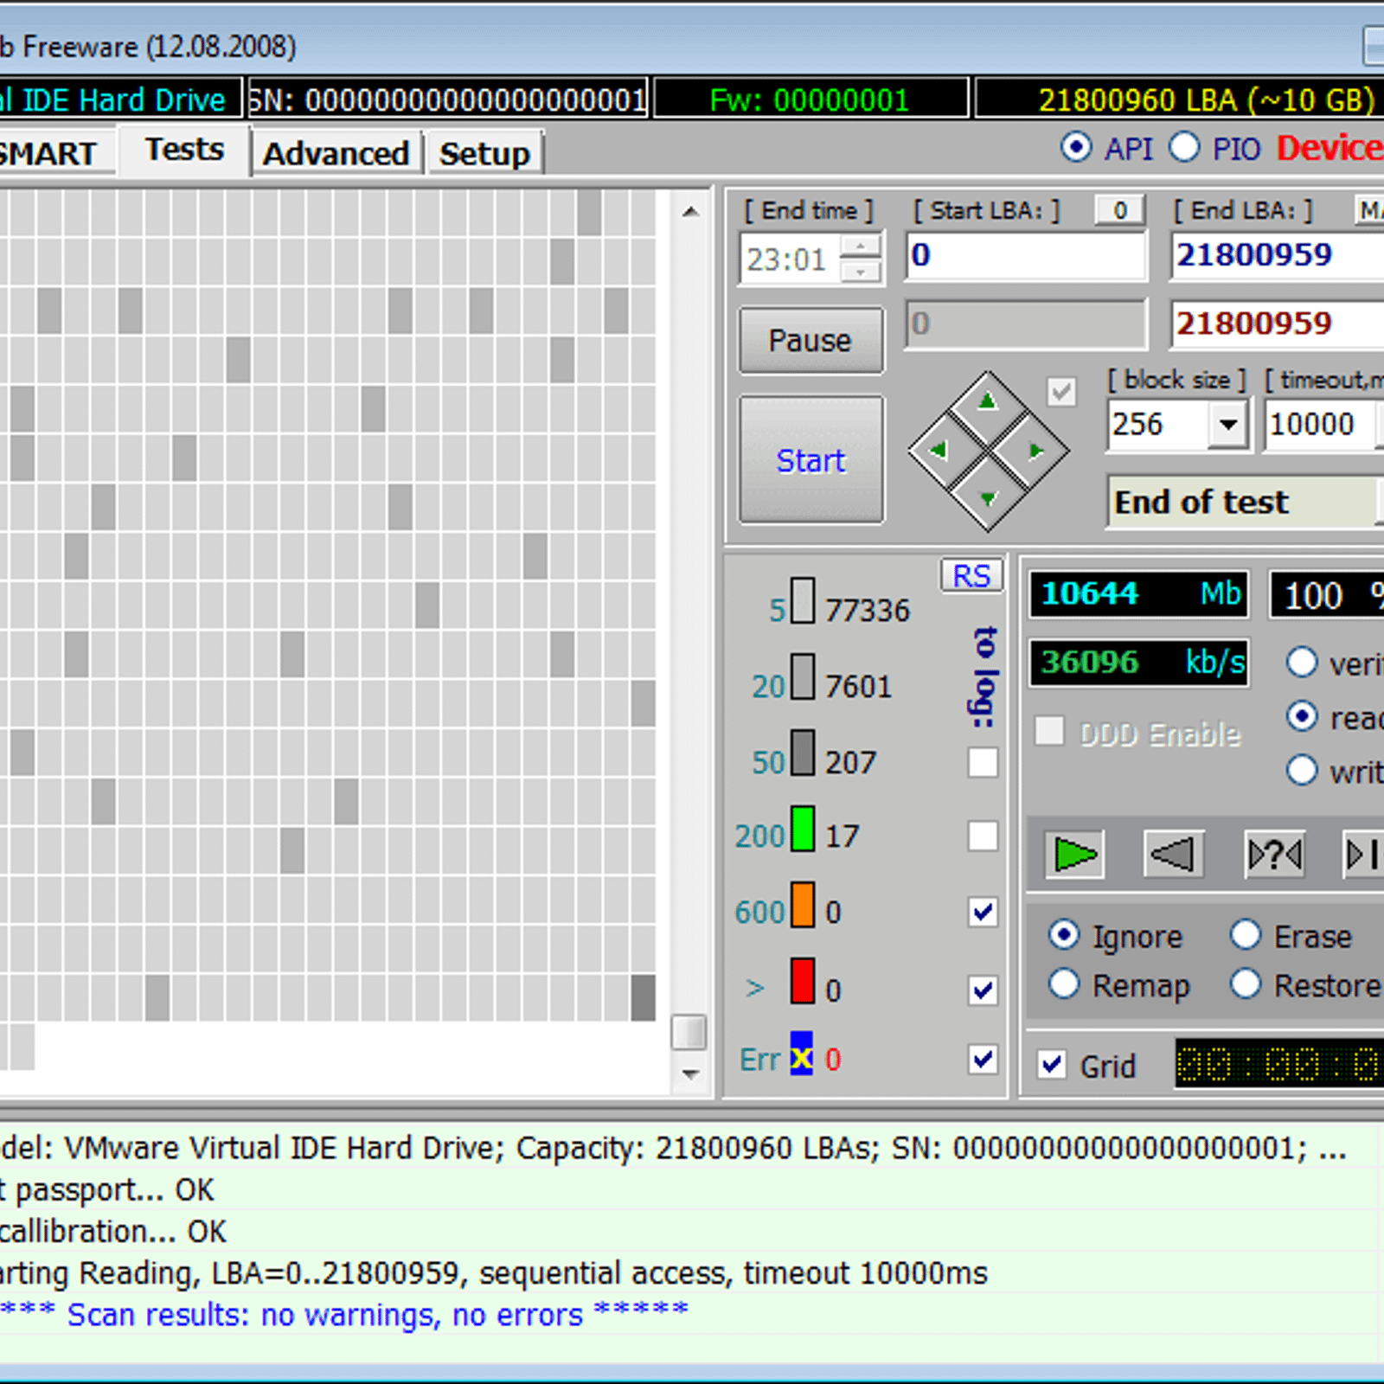Toggle the DDD Enable checkbox

(1049, 731)
